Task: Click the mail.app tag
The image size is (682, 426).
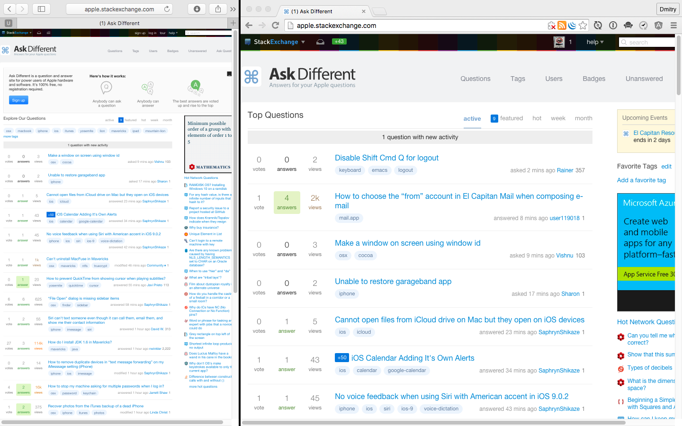Action: point(349,218)
